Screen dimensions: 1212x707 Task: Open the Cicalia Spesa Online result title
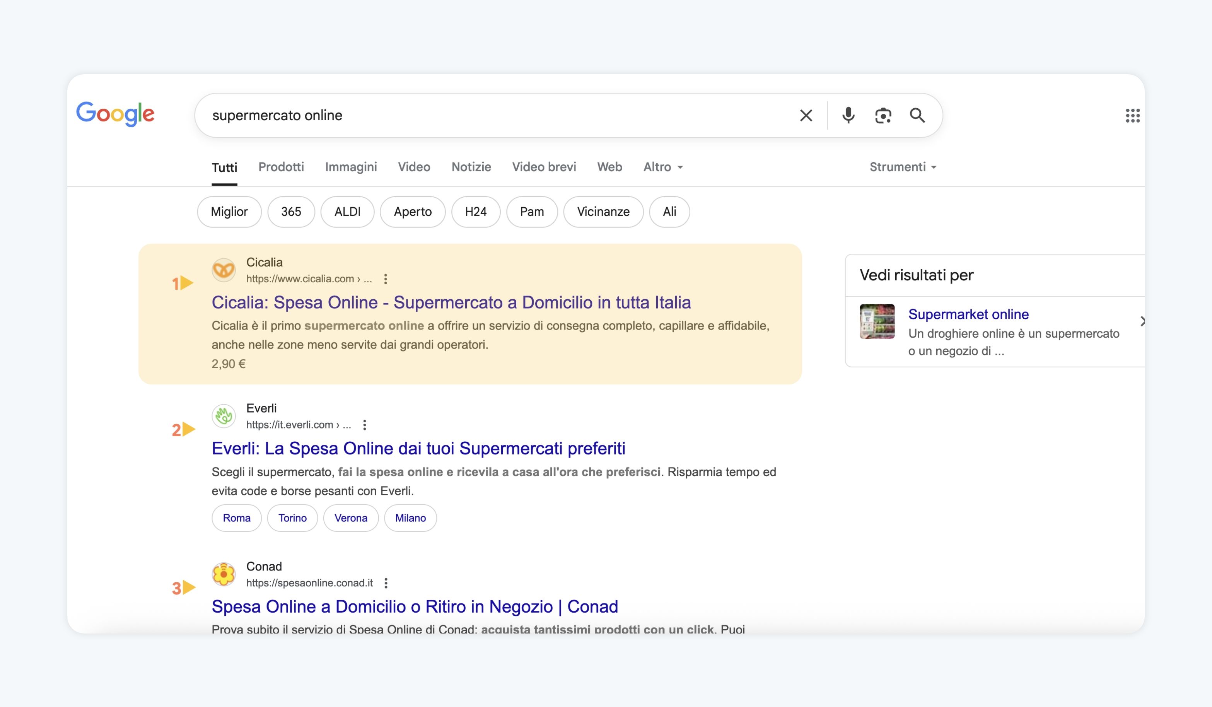[x=451, y=302]
